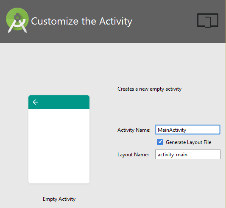Click the Activity Name label
This screenshot has width=226, height=208.
pos(134,130)
